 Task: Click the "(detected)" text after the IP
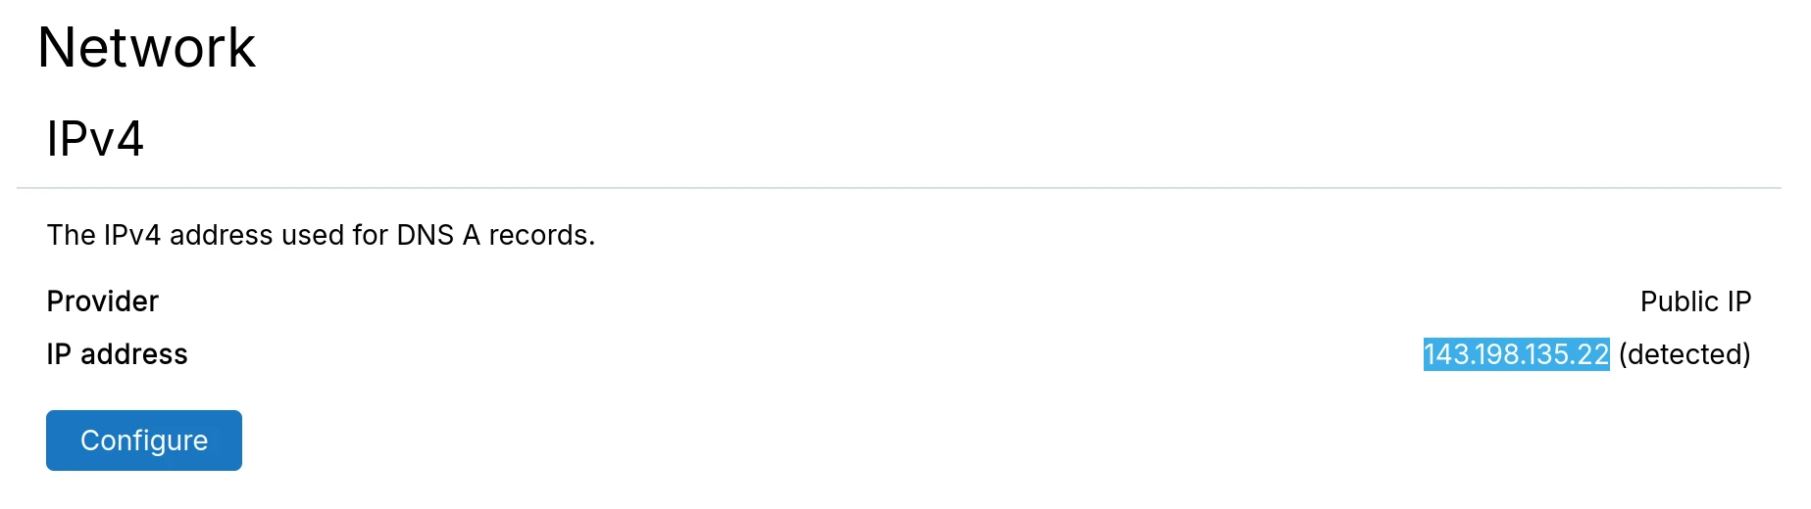coord(1685,354)
